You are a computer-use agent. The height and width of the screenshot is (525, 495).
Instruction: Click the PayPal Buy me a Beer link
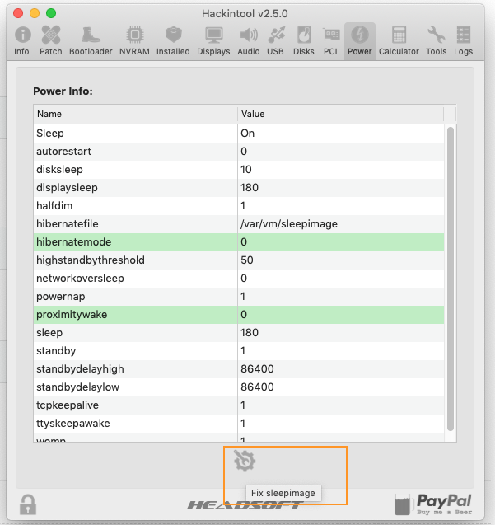[433, 504]
